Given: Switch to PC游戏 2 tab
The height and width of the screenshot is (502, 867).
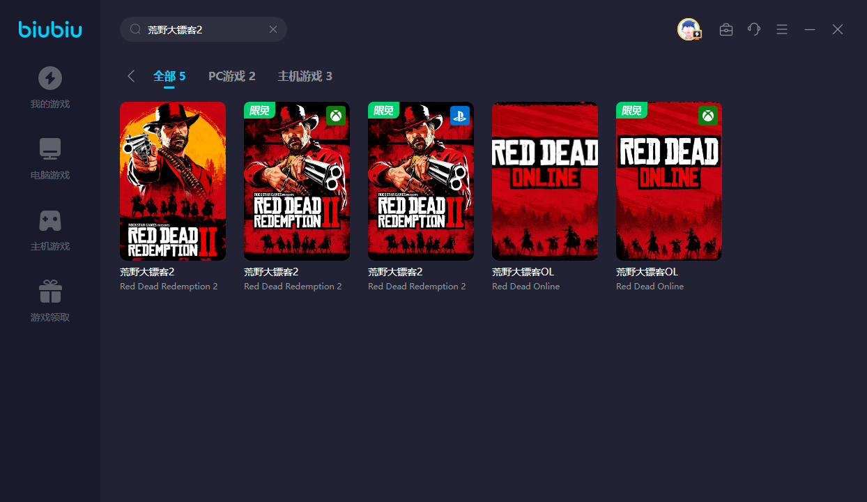Looking at the screenshot, I should [232, 76].
